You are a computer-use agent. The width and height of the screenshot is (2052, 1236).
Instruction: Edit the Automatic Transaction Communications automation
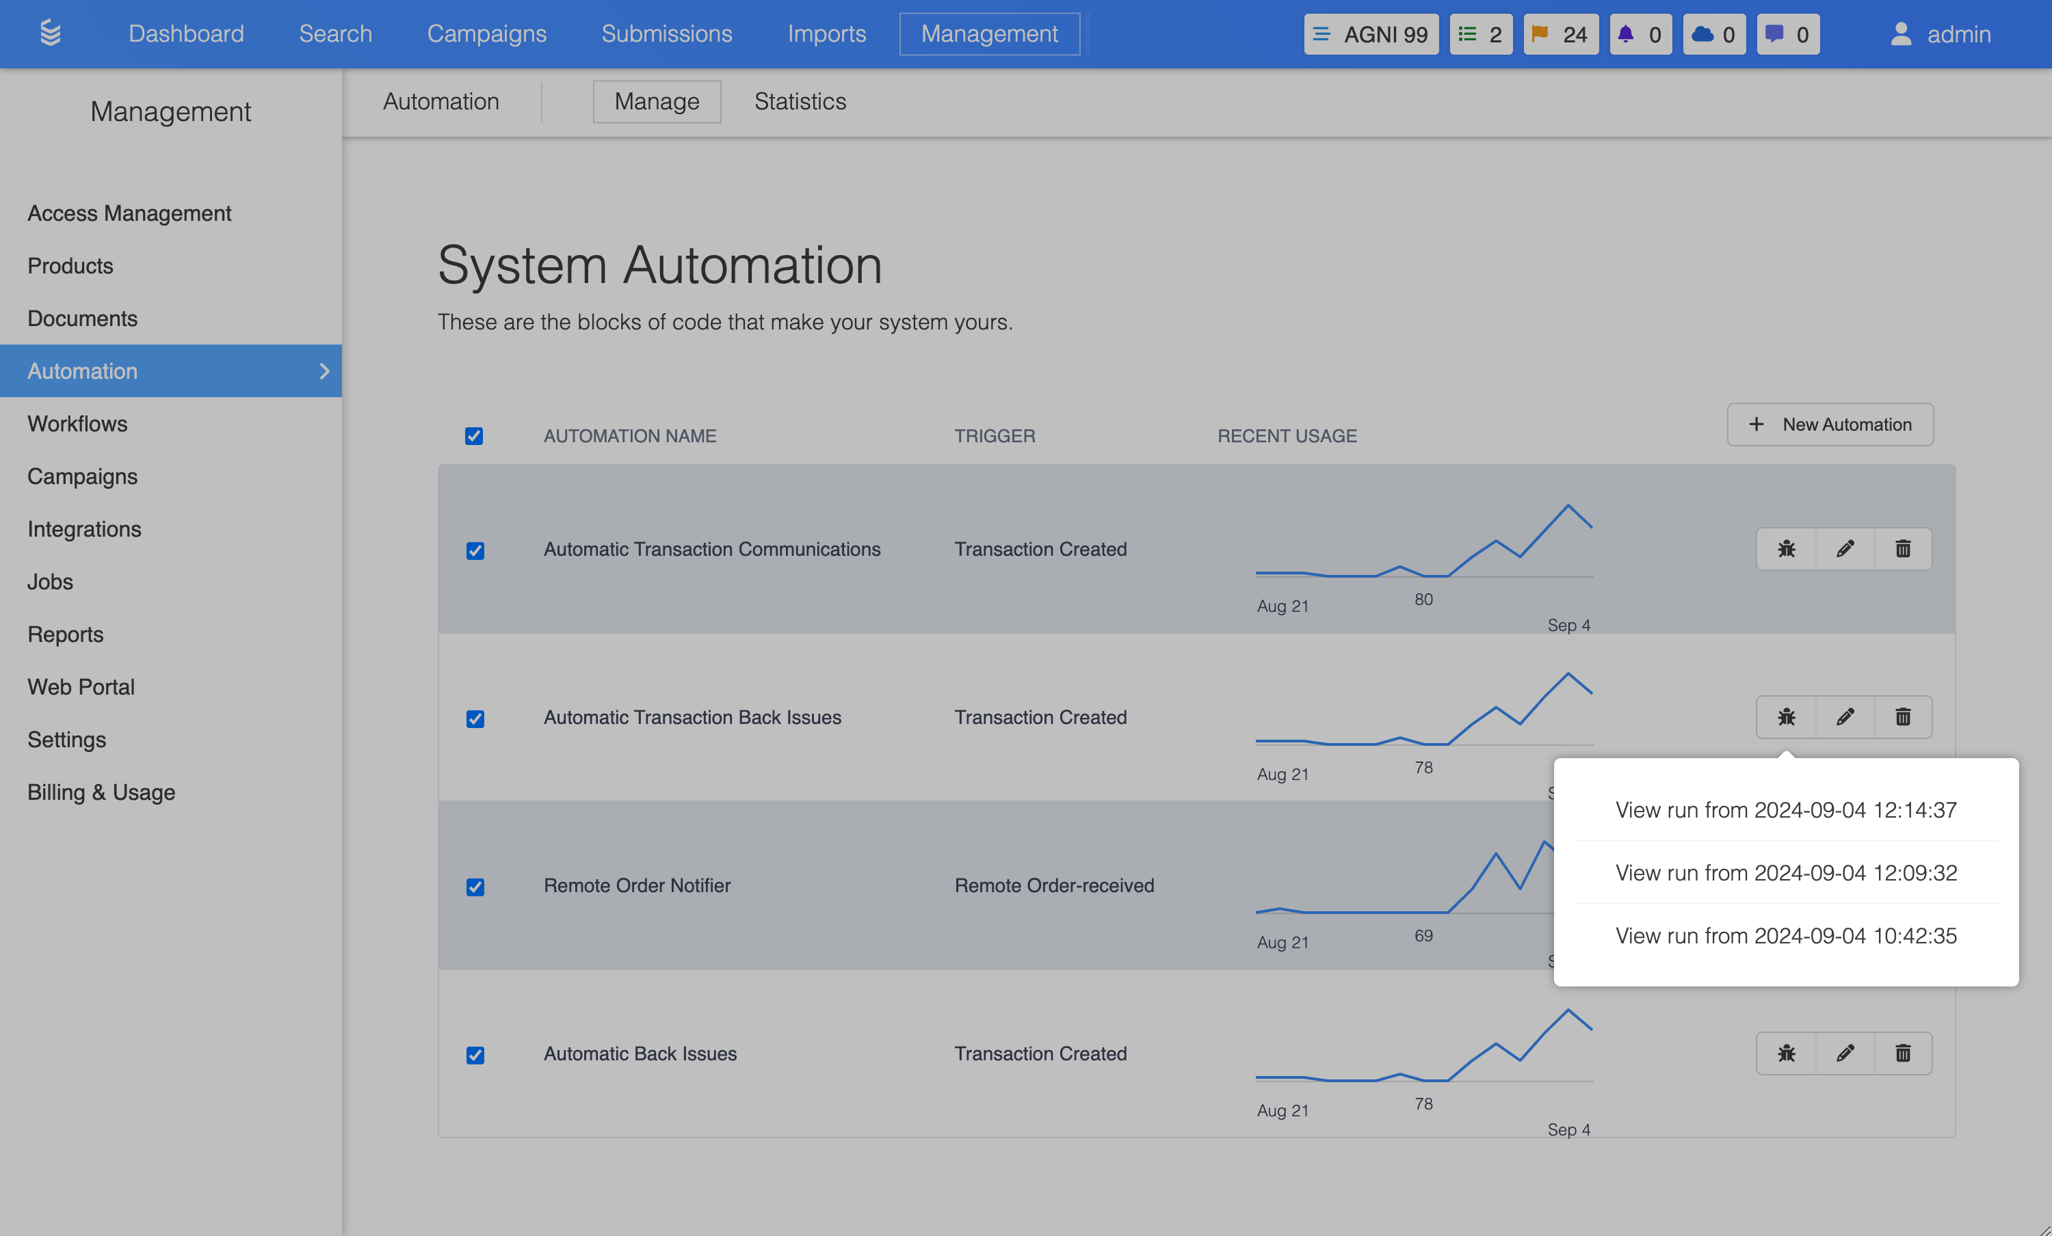tap(1845, 548)
